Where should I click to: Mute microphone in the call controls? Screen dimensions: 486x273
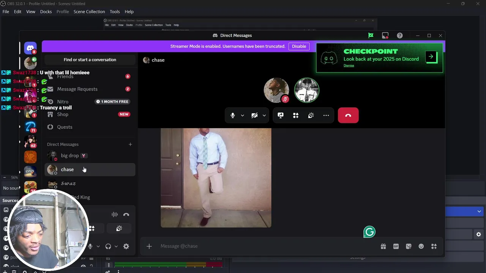pyautogui.click(x=233, y=116)
